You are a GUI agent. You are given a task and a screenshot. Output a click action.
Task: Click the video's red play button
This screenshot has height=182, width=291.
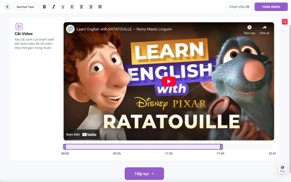pyautogui.click(x=169, y=81)
